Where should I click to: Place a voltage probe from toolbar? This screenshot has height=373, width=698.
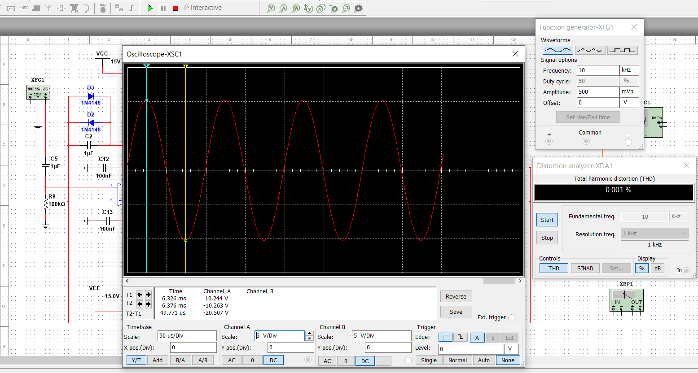(271, 8)
